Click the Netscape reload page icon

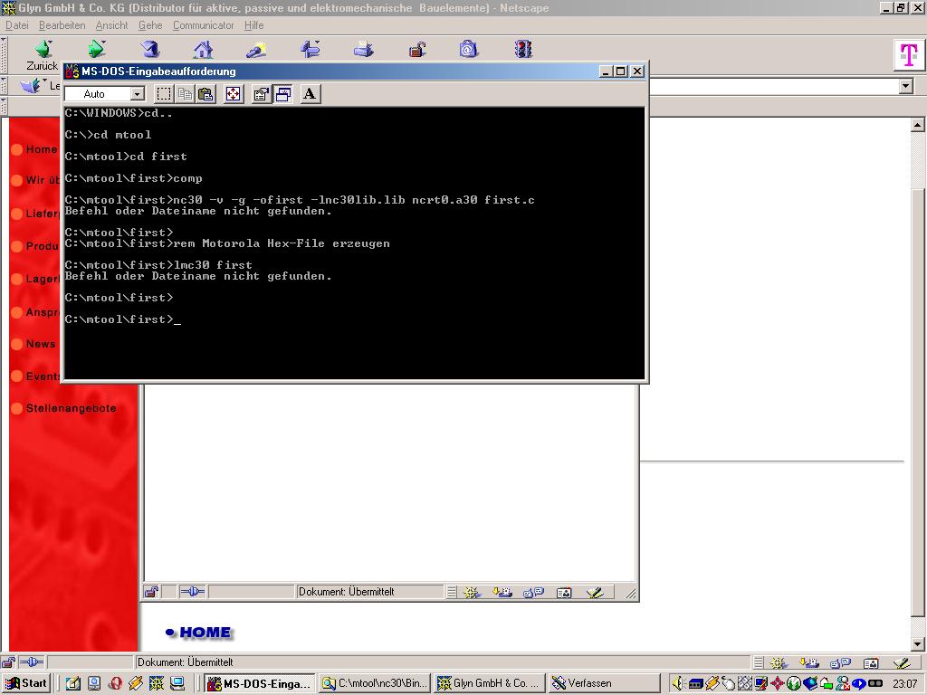click(x=150, y=49)
